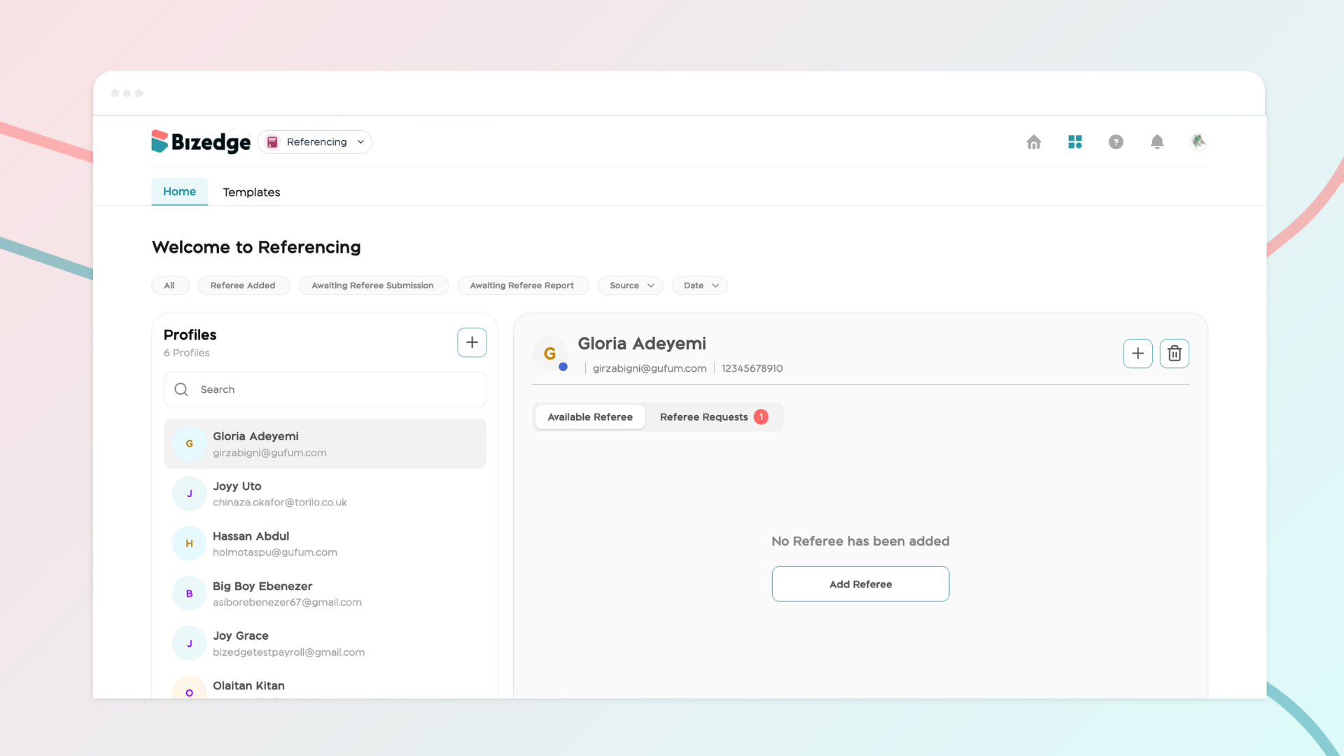Click phone number 12345678910

click(752, 368)
